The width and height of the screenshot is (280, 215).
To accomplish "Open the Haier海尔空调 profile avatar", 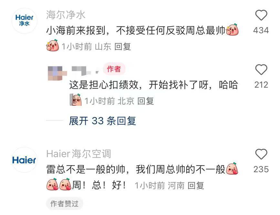I will pos(24,160).
